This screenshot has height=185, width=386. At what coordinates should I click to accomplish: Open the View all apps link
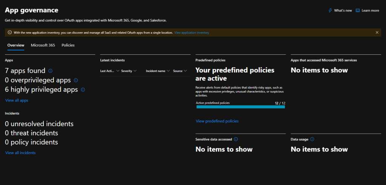[x=17, y=100]
